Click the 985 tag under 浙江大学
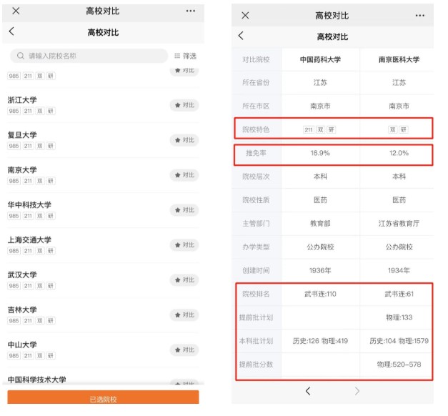Image resolution: width=448 pixels, height=416 pixels. [x=14, y=111]
